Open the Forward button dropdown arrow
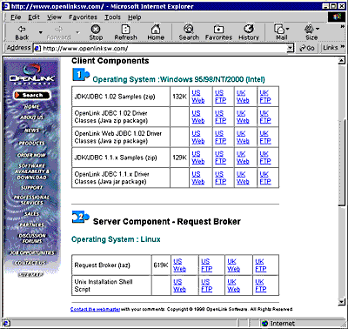 click(77, 32)
